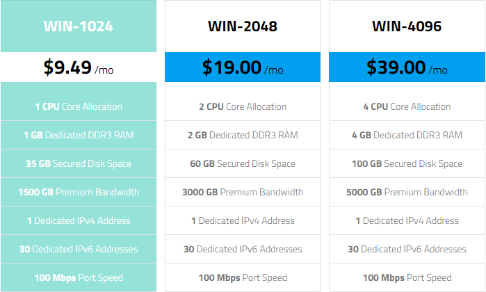The height and width of the screenshot is (292, 486).
Task: Click the 2 CPU Core Allocation row
Action: coord(243,106)
